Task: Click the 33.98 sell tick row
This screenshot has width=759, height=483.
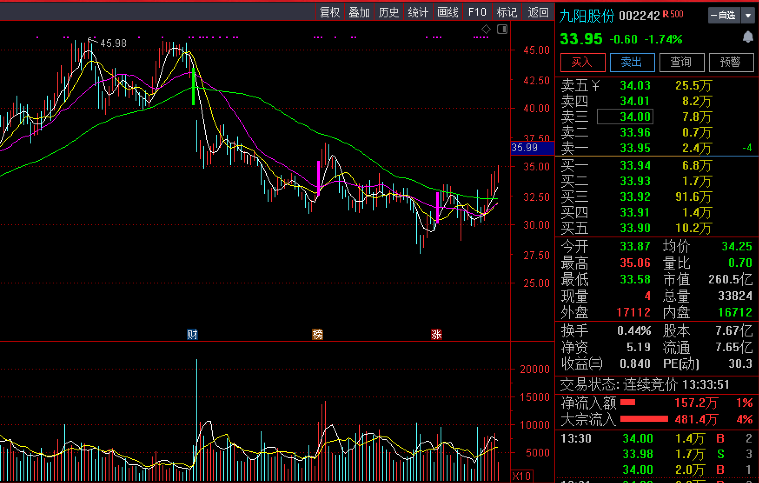Action: 656,454
